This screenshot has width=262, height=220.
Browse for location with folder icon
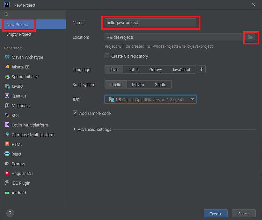click(250, 37)
